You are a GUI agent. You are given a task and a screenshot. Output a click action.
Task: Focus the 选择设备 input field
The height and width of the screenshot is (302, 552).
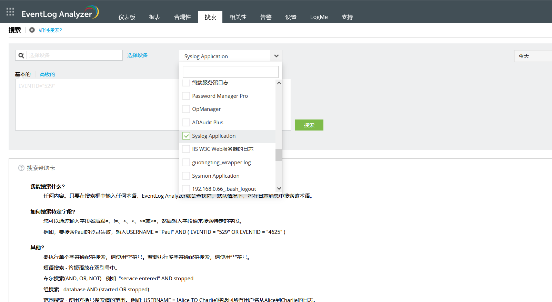click(74, 55)
